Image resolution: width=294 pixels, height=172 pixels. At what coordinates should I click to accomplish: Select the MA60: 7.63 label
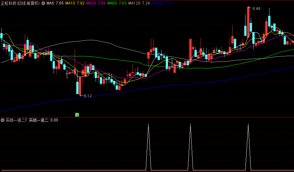tap(117, 3)
